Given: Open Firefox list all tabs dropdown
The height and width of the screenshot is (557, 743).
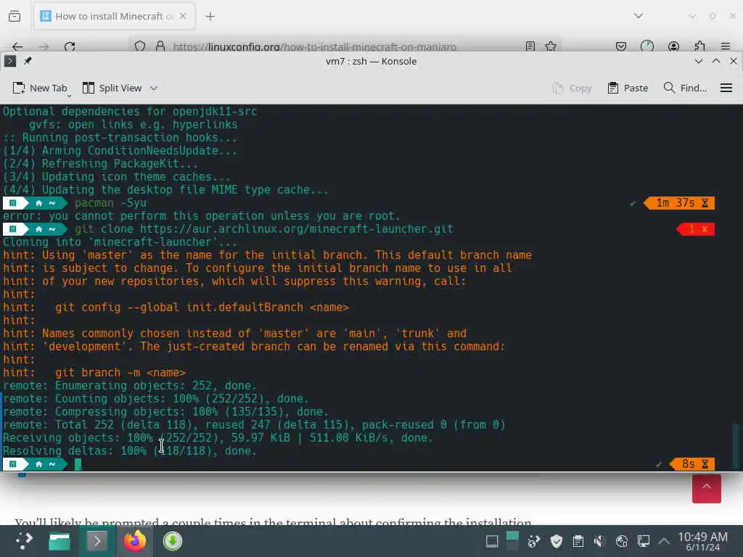Looking at the screenshot, I should (x=639, y=16).
